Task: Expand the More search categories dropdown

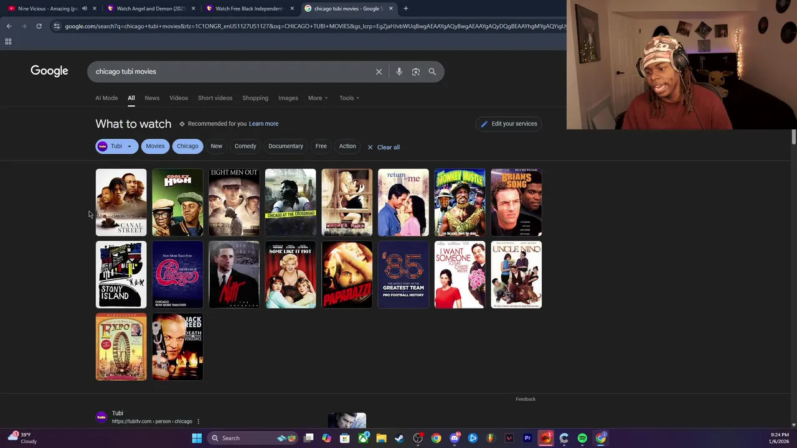Action: 318,98
